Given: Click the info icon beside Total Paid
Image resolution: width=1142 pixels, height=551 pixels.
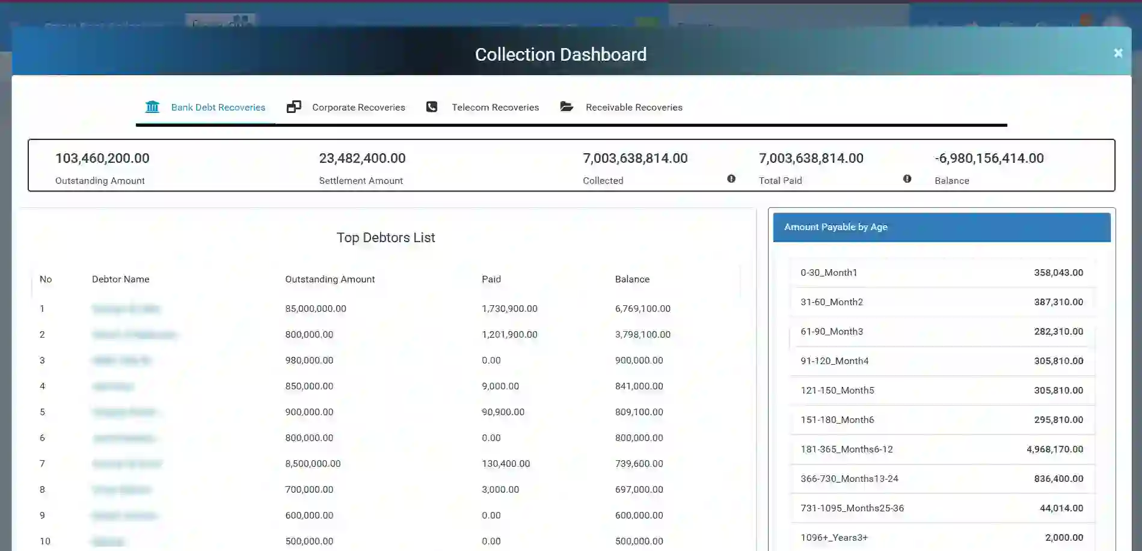Looking at the screenshot, I should coord(907,178).
